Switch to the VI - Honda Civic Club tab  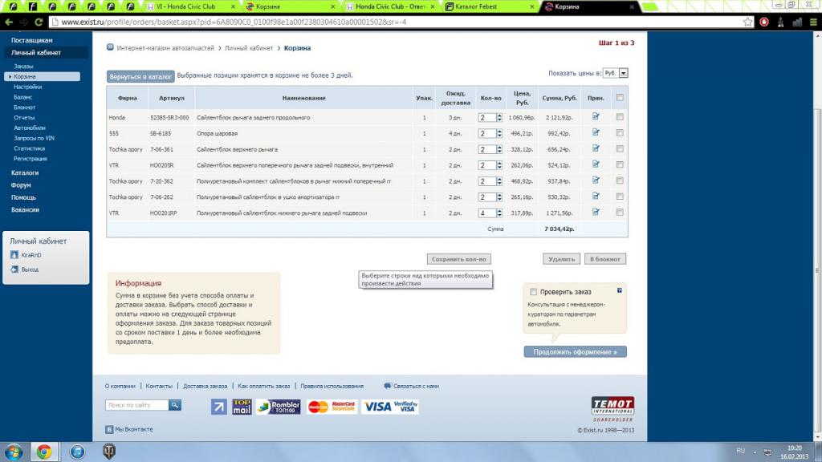(x=189, y=6)
